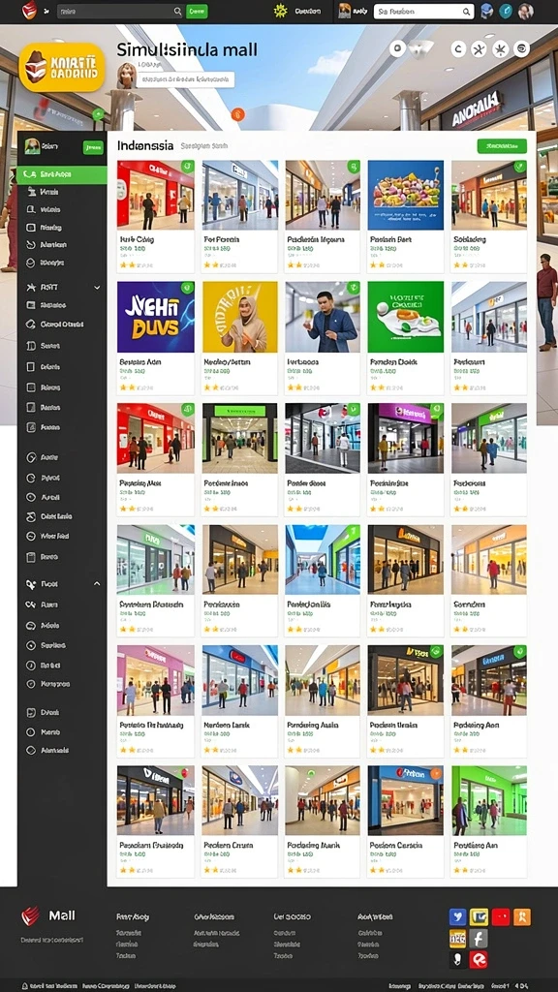Click the teal round icon beside the user avatar

tap(506, 11)
